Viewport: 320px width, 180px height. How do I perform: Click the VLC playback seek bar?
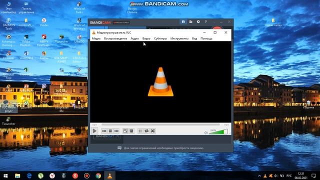(160, 124)
